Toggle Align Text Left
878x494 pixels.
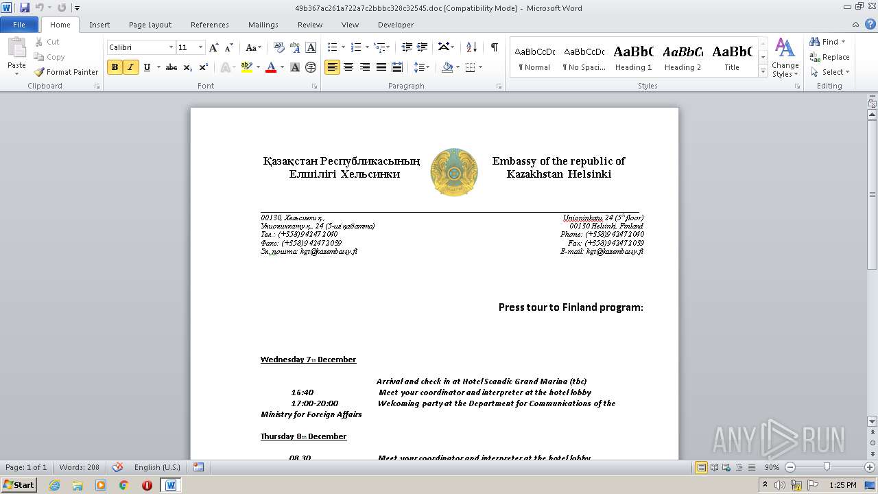click(x=332, y=67)
